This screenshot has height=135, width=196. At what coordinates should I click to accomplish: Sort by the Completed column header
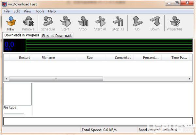pyautogui.click(x=119, y=58)
